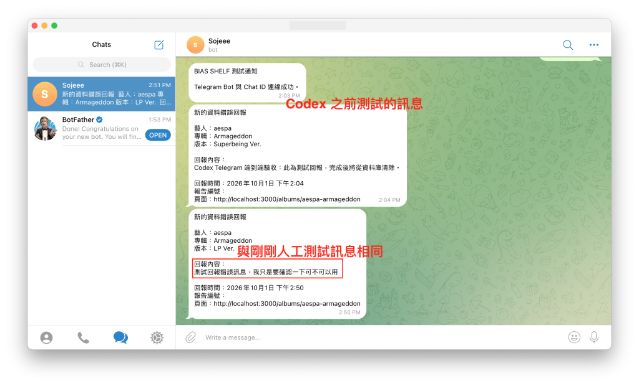
Task: Click the BotFather verified badge
Action: point(99,120)
